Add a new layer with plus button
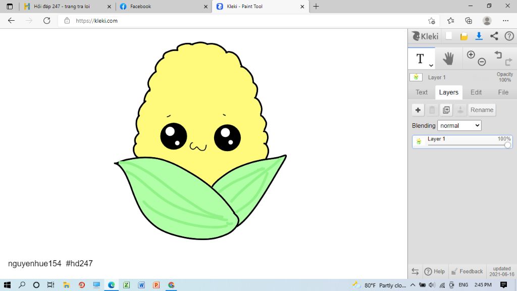The image size is (517, 291). 418,110
